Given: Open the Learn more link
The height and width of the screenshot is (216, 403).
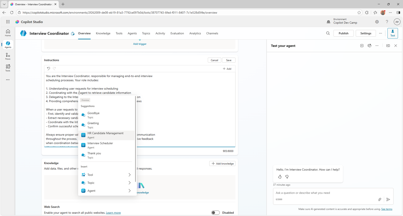Looking at the screenshot, I should tap(113, 213).
